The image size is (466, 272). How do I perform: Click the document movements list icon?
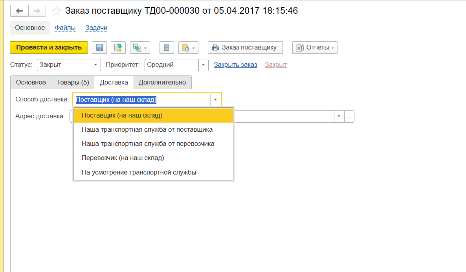pos(167,48)
